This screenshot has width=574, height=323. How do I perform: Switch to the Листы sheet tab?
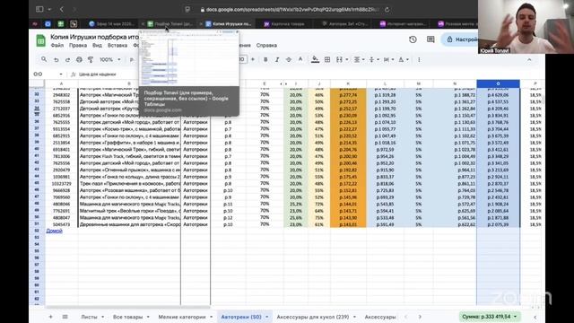90,317
